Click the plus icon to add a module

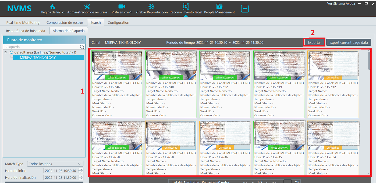[245, 8]
